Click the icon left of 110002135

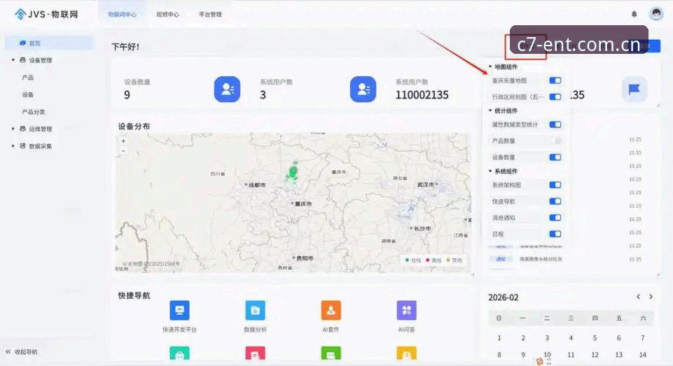[x=363, y=90]
